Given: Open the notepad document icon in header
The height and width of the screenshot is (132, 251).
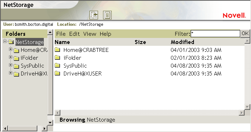Looking at the screenshot, I should pyautogui.click(x=107, y=15).
